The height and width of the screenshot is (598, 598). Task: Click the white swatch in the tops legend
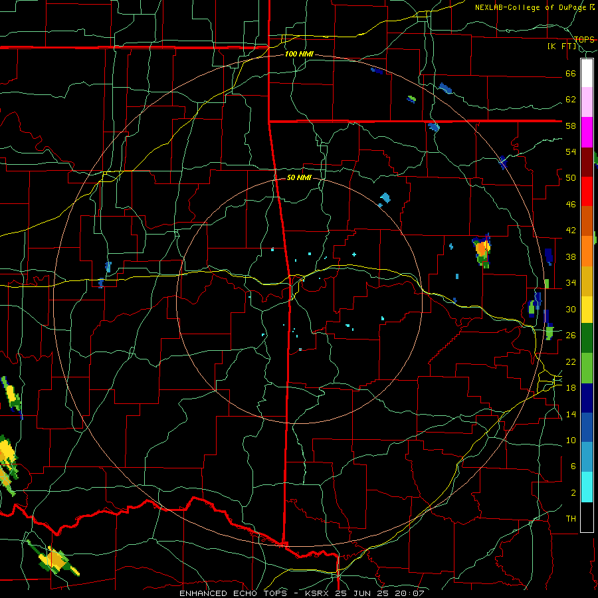587,73
